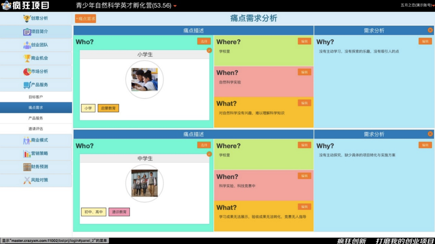Click the 启蒙教育 orange tag
The height and width of the screenshot is (244, 435).
tap(108, 108)
